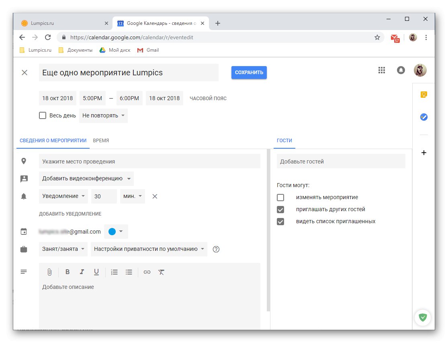Click the «СОХРАНИТЬ» button

249,73
